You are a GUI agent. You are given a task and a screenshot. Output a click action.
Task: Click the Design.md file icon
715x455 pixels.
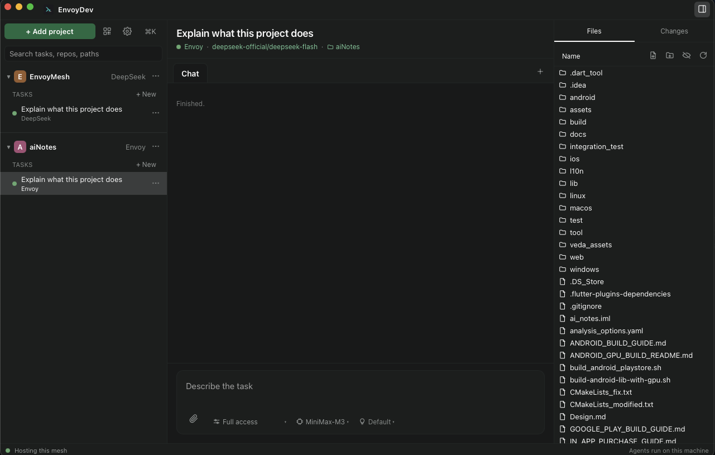(x=563, y=416)
